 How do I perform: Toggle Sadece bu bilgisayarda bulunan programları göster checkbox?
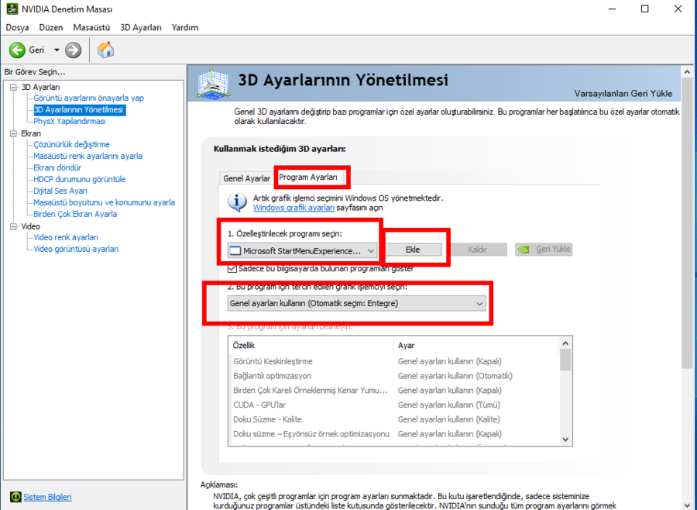pyautogui.click(x=232, y=268)
